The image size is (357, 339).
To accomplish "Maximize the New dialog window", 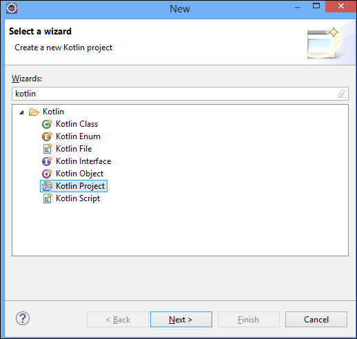I will pos(316,6).
